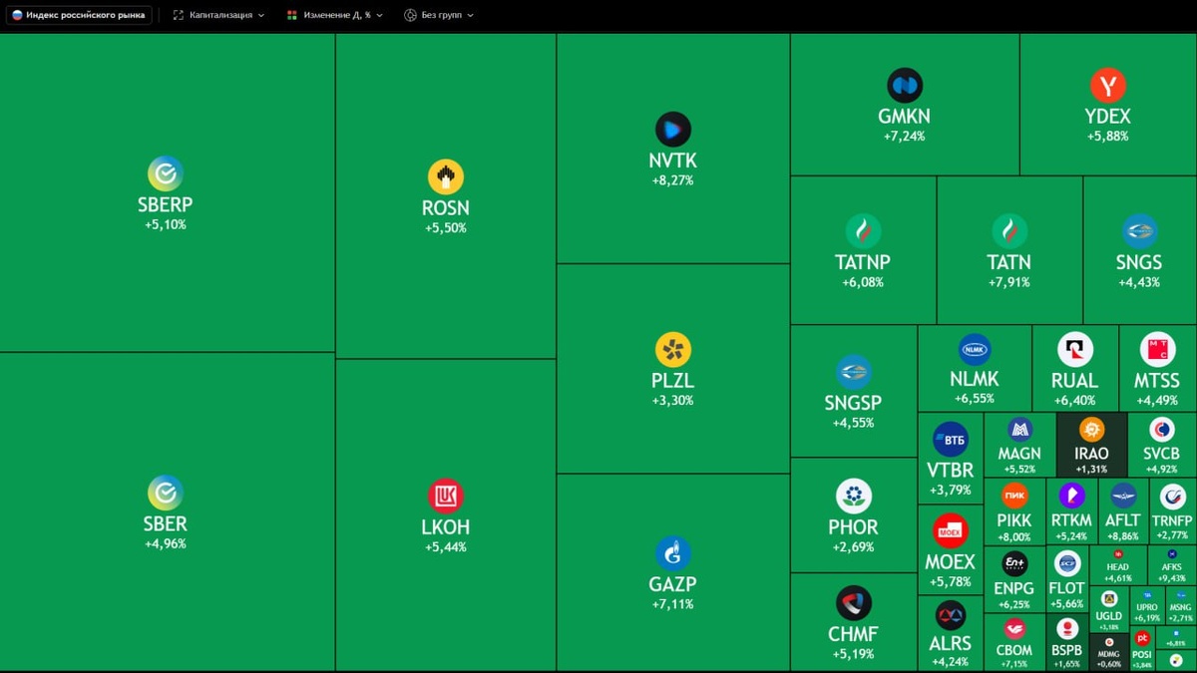Select the MSNG ticker label
Image resolution: width=1197 pixels, height=673 pixels.
pyautogui.click(x=1181, y=607)
